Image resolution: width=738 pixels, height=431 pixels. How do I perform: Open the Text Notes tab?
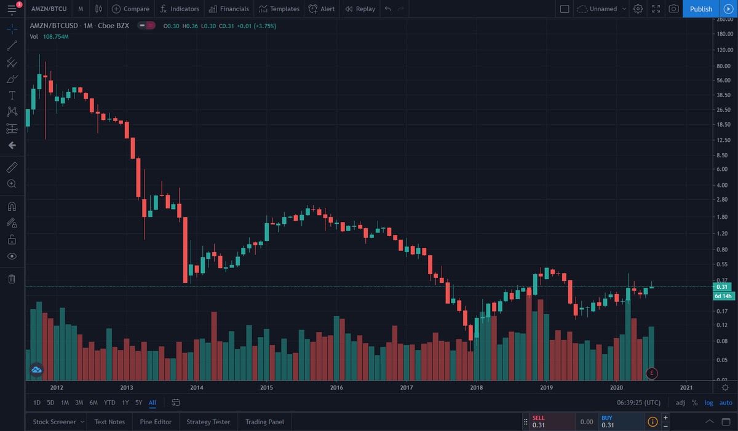[x=109, y=422]
